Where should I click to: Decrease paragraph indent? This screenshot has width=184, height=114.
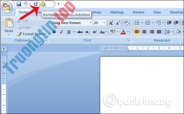[x=169, y=22]
